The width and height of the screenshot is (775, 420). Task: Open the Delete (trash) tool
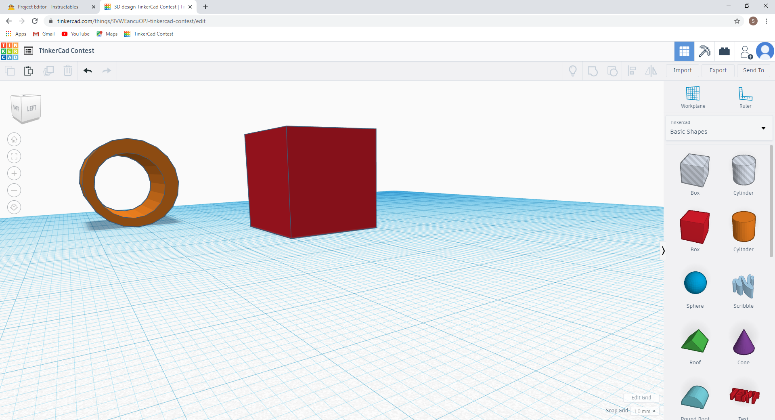(67, 70)
